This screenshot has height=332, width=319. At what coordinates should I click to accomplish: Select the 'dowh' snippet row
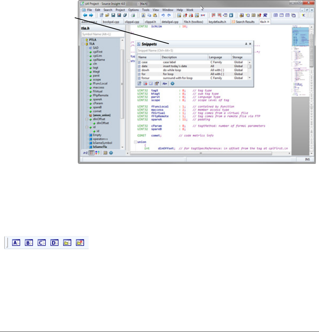(x=193, y=70)
